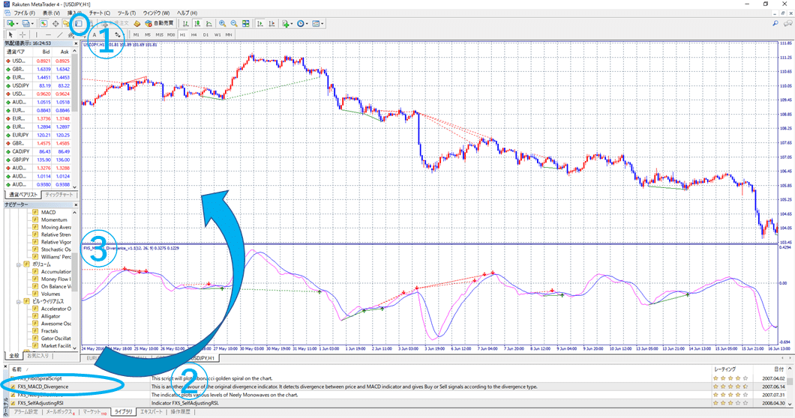Collapse the ビル・ウィリアムス tree folder
The image size is (795, 418).
tap(19, 301)
